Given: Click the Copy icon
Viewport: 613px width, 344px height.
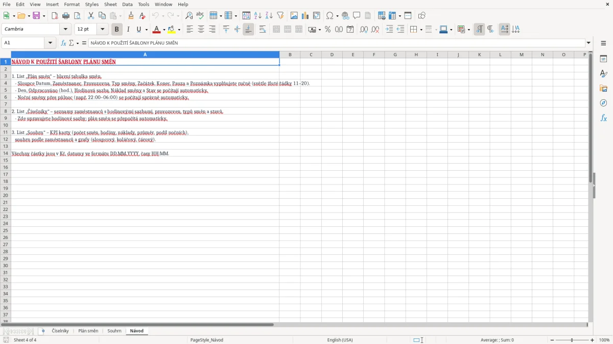Looking at the screenshot, I should pos(102,16).
